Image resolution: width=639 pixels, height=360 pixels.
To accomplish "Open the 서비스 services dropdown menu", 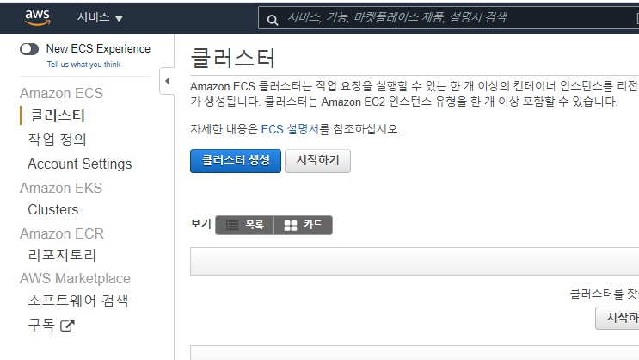I will coord(100,17).
